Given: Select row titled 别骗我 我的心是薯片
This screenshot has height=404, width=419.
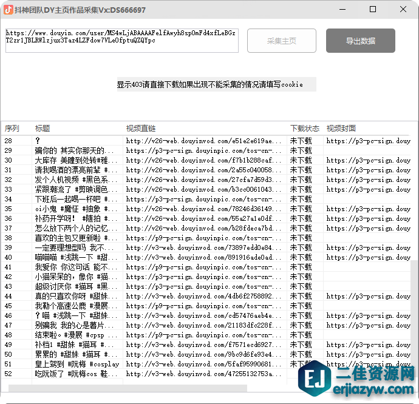Looking at the screenshot, I should coord(206,325).
